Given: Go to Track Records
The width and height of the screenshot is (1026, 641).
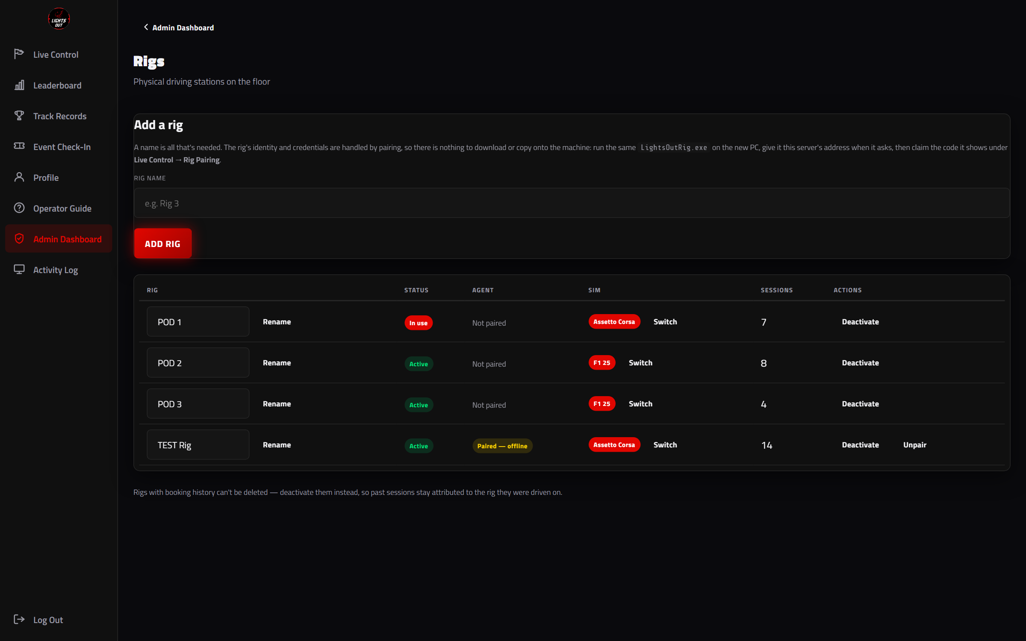Looking at the screenshot, I should click(x=59, y=116).
